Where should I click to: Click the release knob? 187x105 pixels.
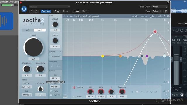[55, 41]
